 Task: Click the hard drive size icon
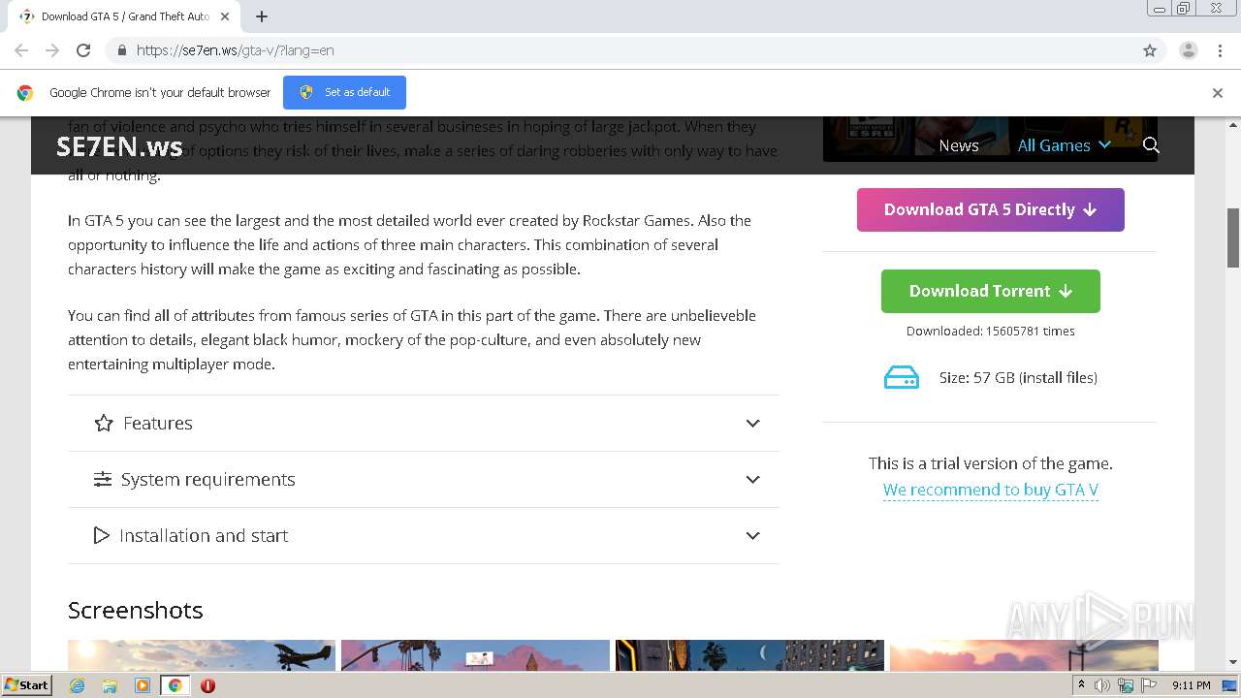(902, 378)
